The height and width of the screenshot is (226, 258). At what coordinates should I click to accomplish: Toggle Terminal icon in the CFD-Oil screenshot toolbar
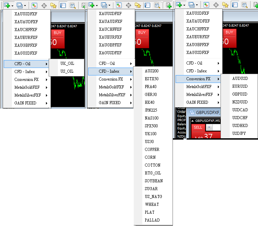(63, 5)
